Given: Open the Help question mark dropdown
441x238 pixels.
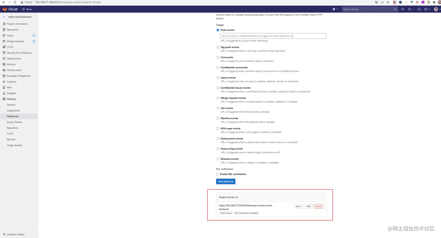Looking at the screenshot, I should coord(427,9).
